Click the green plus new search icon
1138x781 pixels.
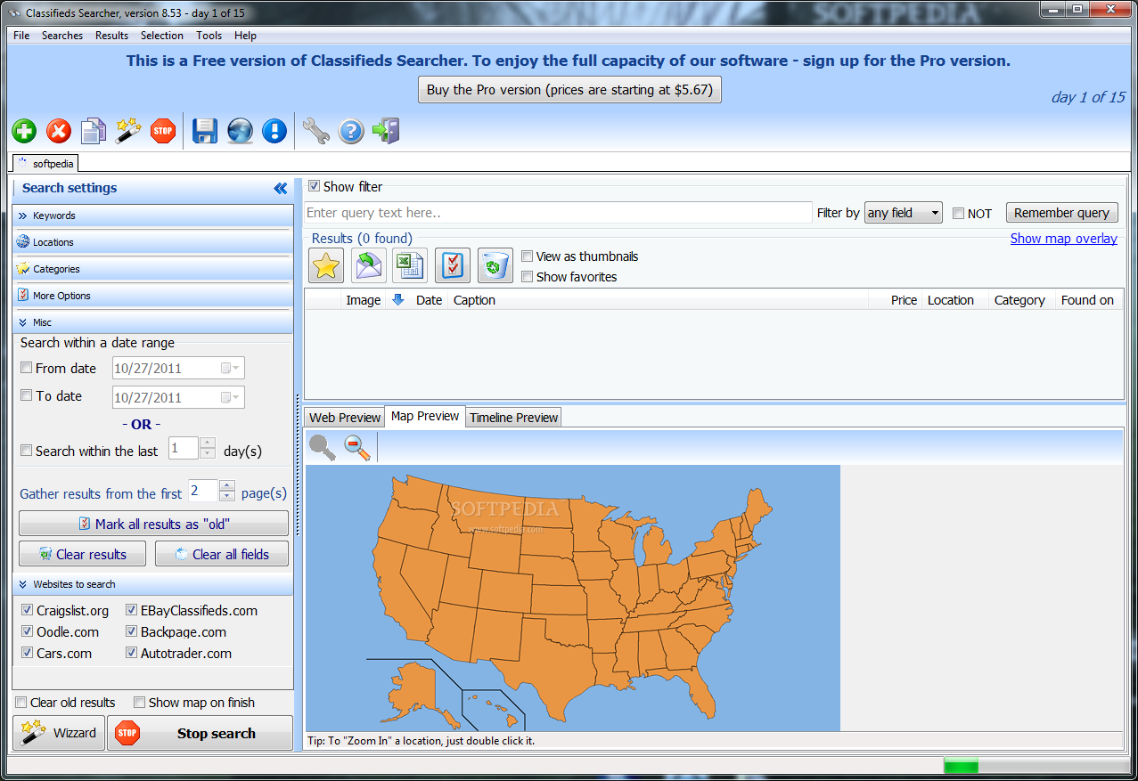point(25,132)
